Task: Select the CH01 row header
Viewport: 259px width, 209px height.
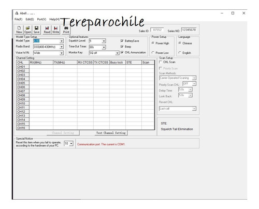Action: point(23,67)
